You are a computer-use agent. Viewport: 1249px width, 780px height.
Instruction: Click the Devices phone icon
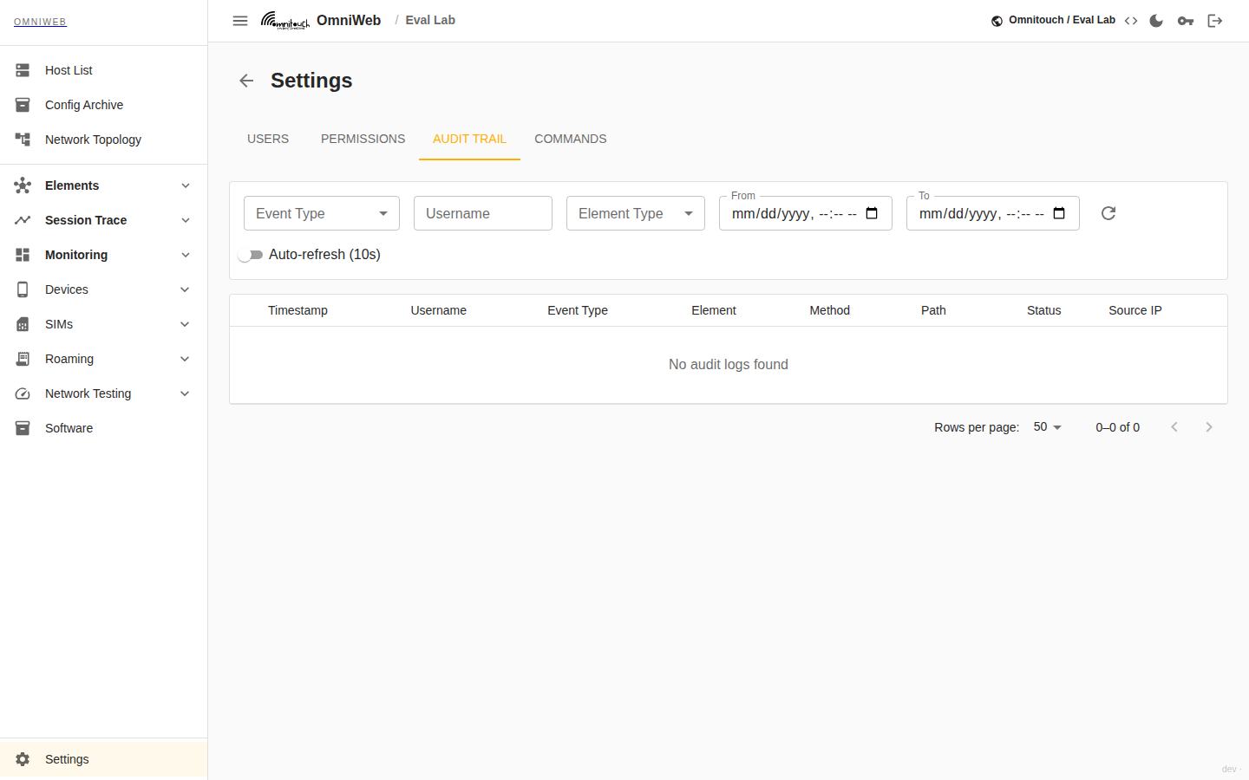point(23,289)
